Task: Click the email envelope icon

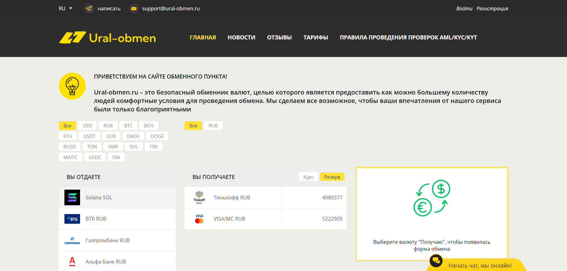Action: click(x=134, y=8)
